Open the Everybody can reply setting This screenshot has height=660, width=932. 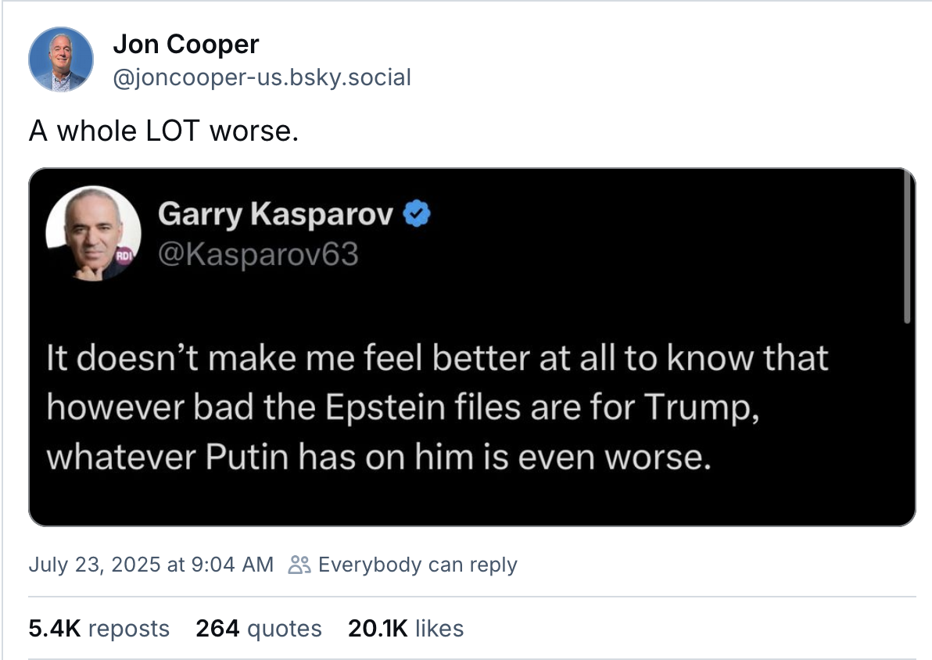tap(403, 565)
